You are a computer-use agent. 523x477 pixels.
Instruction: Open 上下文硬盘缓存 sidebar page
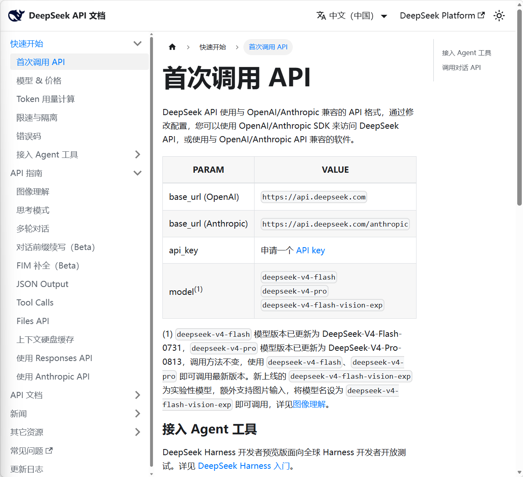tap(79, 340)
